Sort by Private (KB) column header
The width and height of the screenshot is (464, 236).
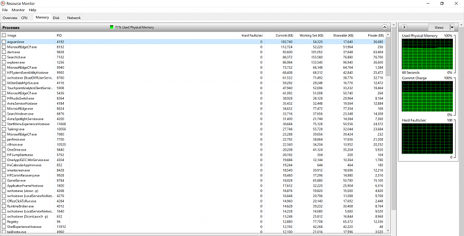tap(370, 35)
